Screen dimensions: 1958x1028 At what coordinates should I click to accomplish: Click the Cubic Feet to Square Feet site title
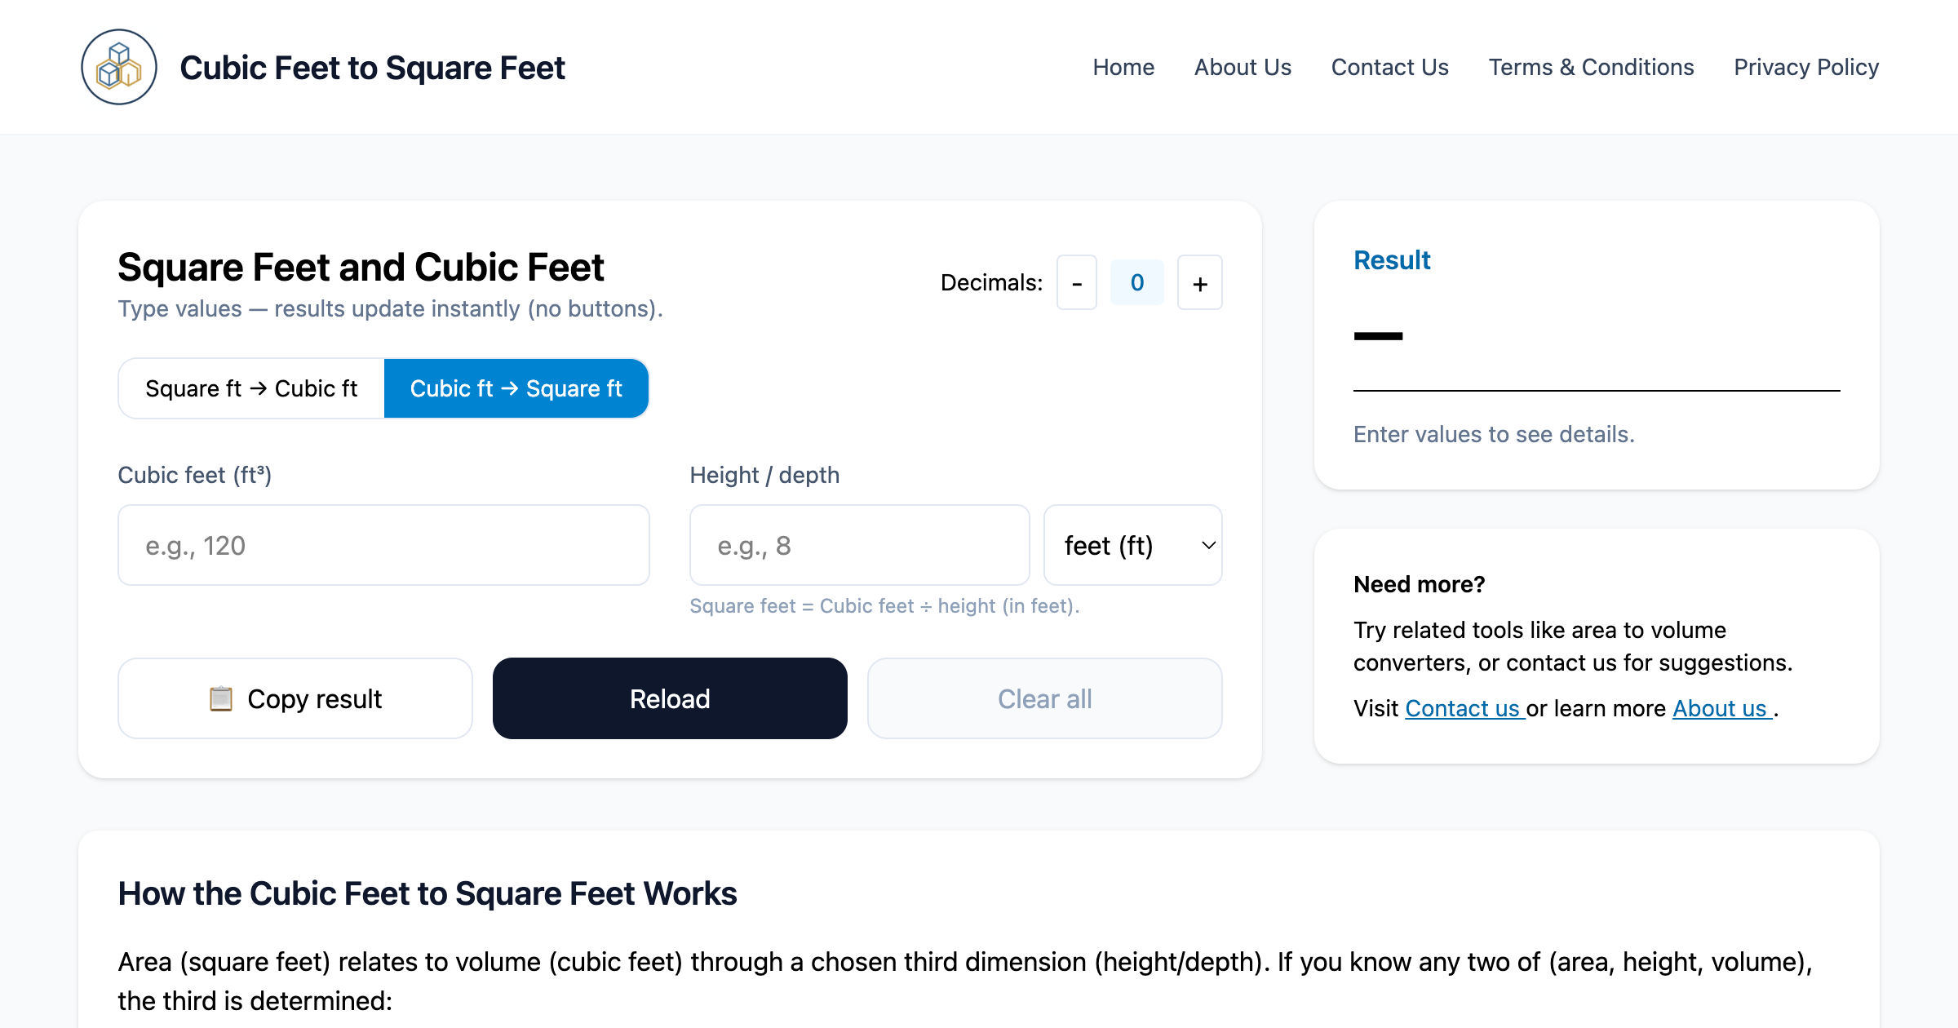372,68
